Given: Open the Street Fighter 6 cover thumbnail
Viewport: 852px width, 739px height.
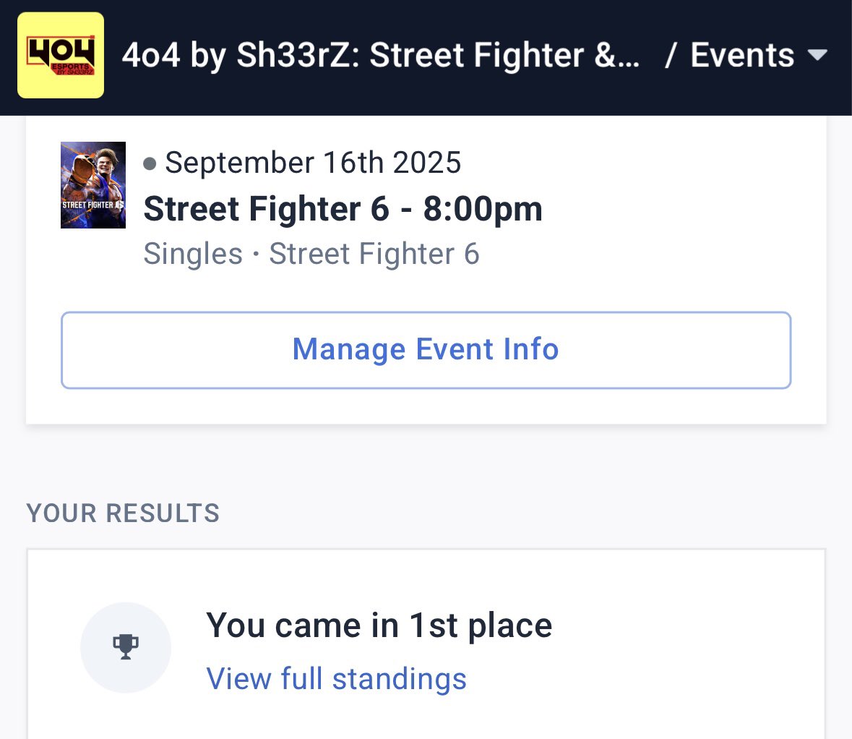Looking at the screenshot, I should [x=93, y=185].
